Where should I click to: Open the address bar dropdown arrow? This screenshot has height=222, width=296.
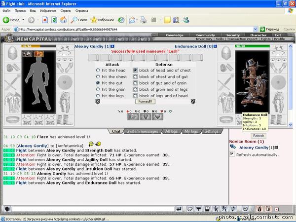click(255, 29)
